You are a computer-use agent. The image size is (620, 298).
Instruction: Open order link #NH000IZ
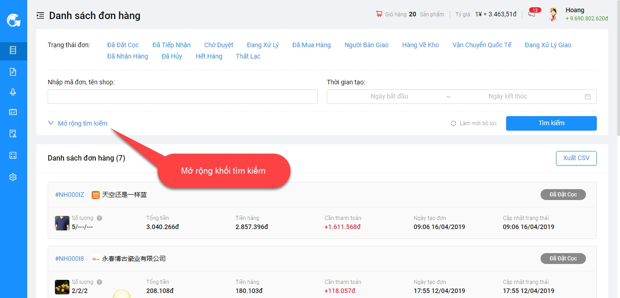click(69, 195)
